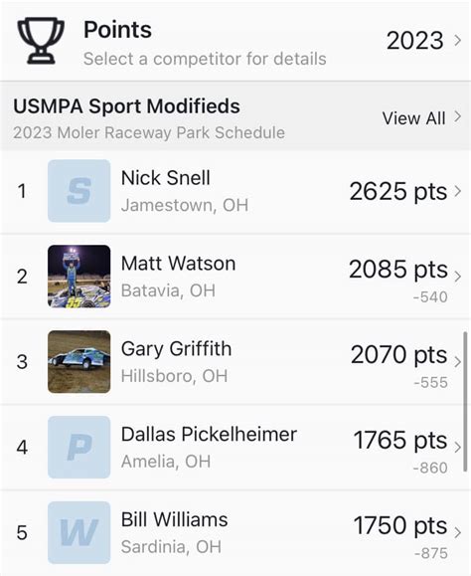
Task: Open the Nick Snell competitor name
Action: [x=165, y=178]
